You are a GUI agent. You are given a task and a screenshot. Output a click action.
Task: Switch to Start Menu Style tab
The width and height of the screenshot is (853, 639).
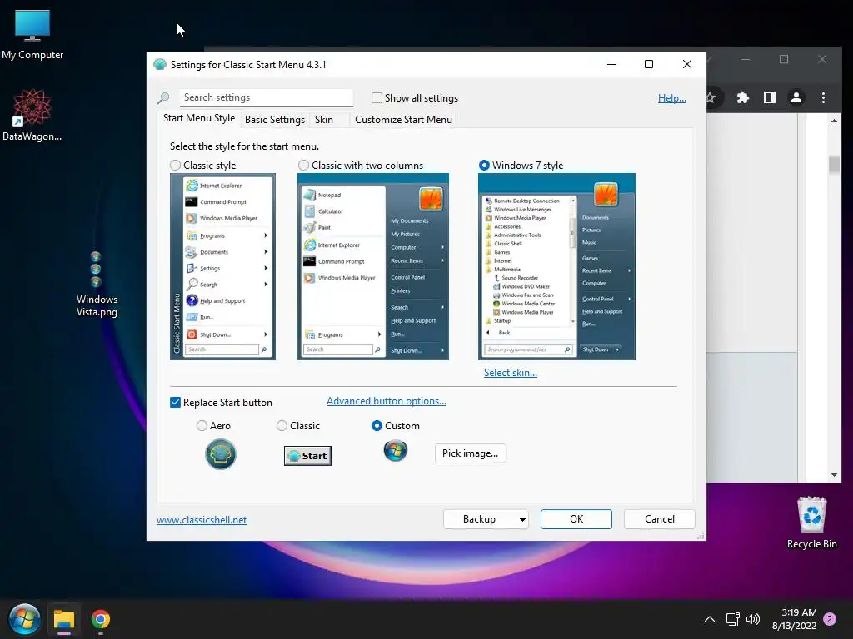199,118
